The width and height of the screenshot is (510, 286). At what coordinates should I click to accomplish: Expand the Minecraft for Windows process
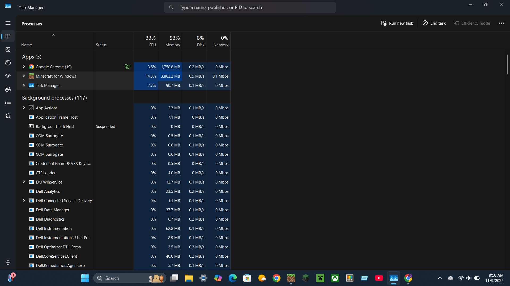pos(24,76)
